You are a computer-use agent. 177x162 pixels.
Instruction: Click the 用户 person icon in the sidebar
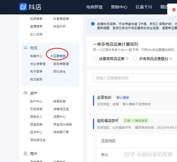pos(26,154)
